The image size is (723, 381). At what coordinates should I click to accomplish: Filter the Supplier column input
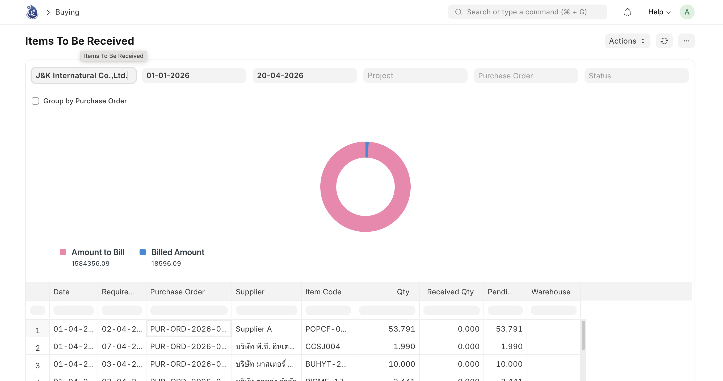click(266, 310)
